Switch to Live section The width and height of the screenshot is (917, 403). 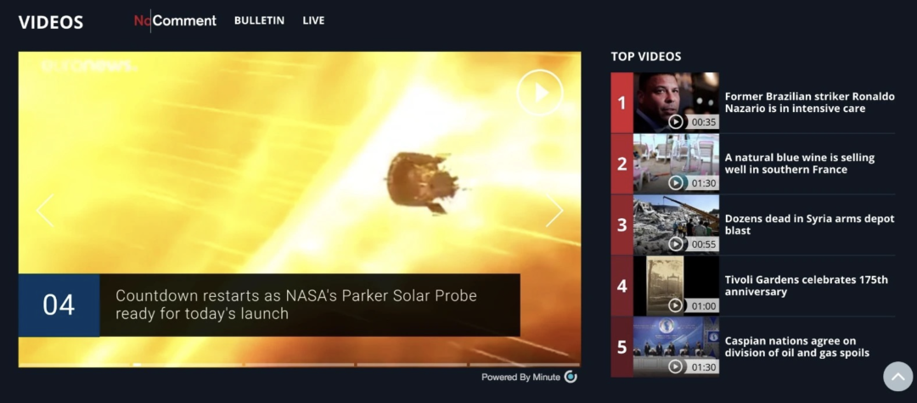[x=313, y=20]
